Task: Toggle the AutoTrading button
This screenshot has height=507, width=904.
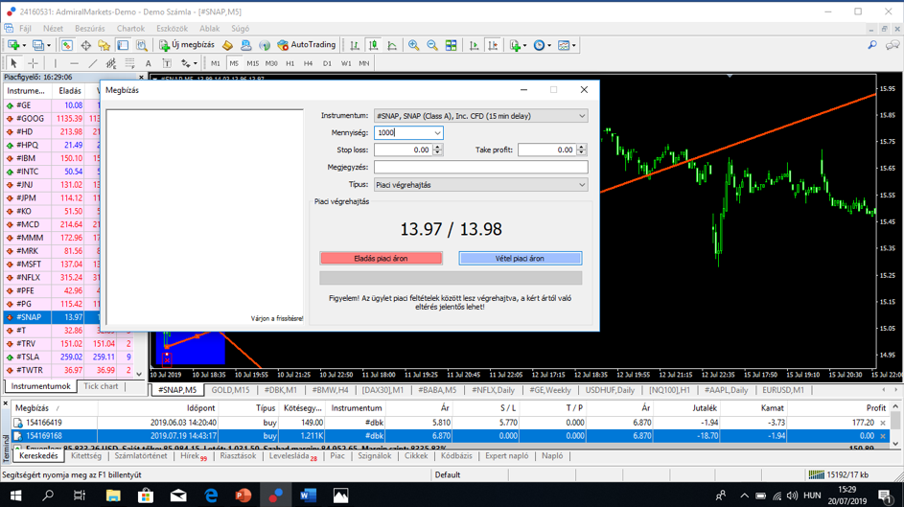Action: 306,45
